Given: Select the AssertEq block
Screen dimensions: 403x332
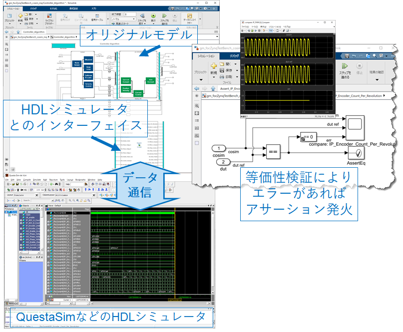Looking at the screenshot, I should (356, 153).
